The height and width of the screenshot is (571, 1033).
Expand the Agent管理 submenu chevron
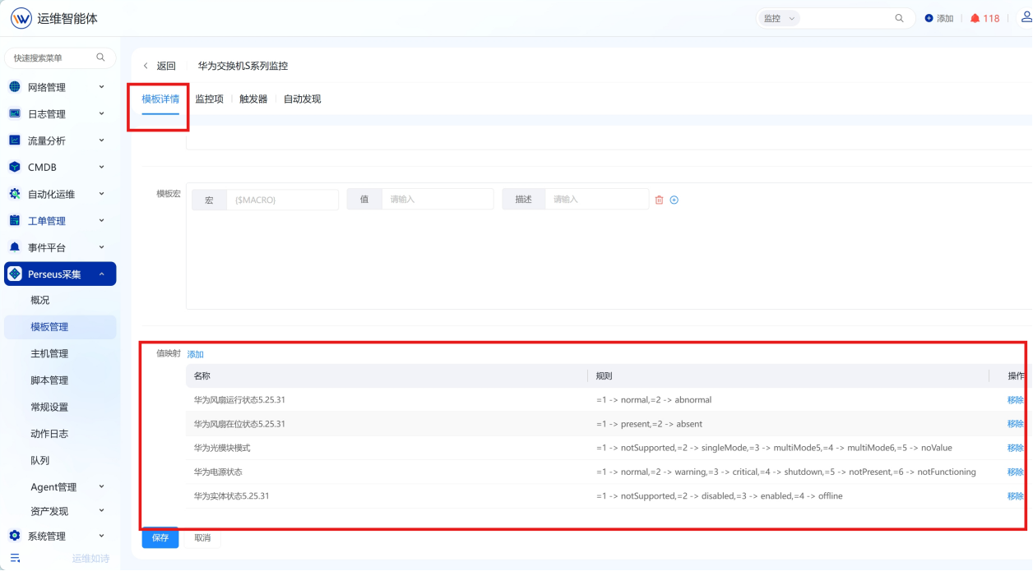(x=102, y=486)
